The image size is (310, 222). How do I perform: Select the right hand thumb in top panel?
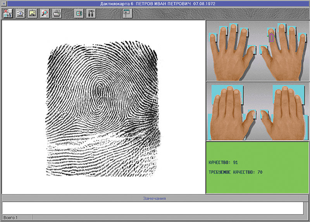coord(263,50)
